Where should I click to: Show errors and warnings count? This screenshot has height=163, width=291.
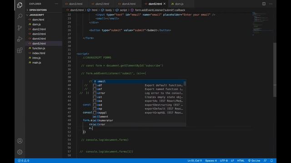click(23, 161)
